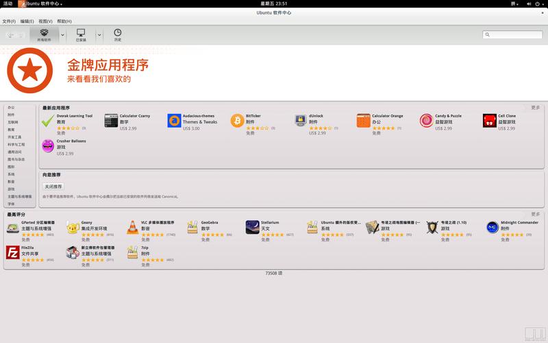Click the Dvorak Learning Tool title text
The height and width of the screenshot is (343, 548).
(x=75, y=116)
